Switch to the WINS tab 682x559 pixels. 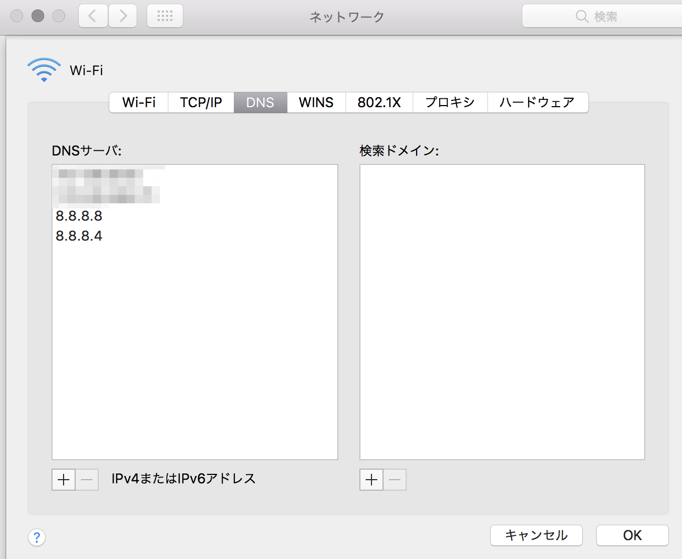coord(316,102)
